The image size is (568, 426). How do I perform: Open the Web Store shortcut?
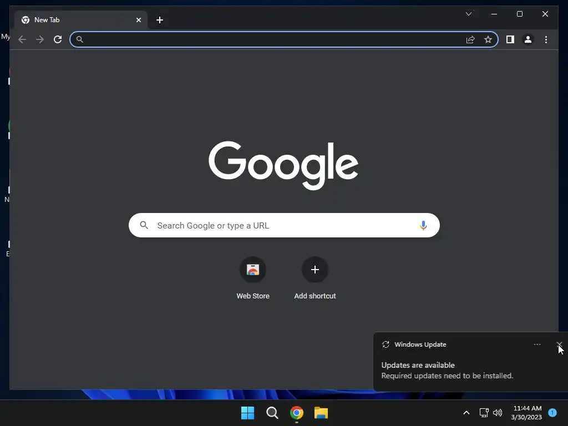click(253, 270)
